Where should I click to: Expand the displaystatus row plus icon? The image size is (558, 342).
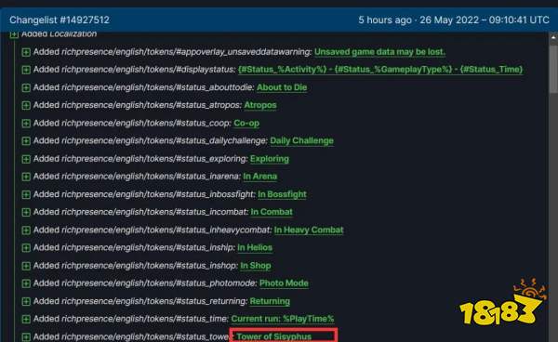26,70
